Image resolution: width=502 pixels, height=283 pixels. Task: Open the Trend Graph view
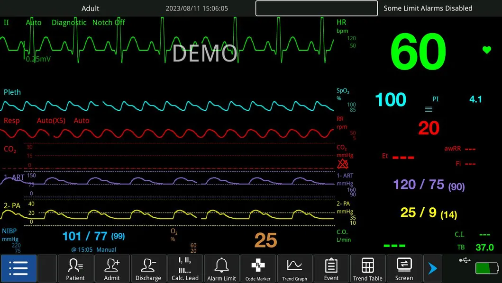295,268
